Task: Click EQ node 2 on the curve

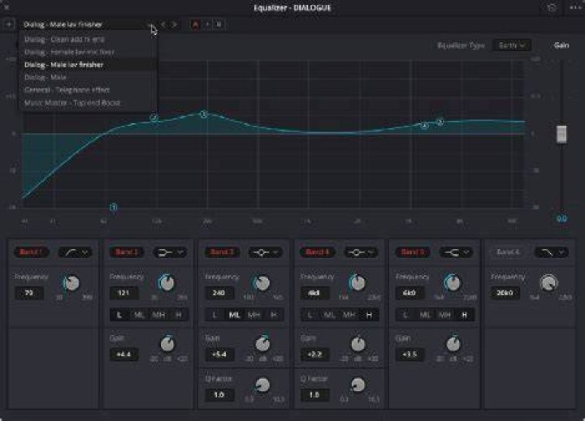Action: coord(154,118)
